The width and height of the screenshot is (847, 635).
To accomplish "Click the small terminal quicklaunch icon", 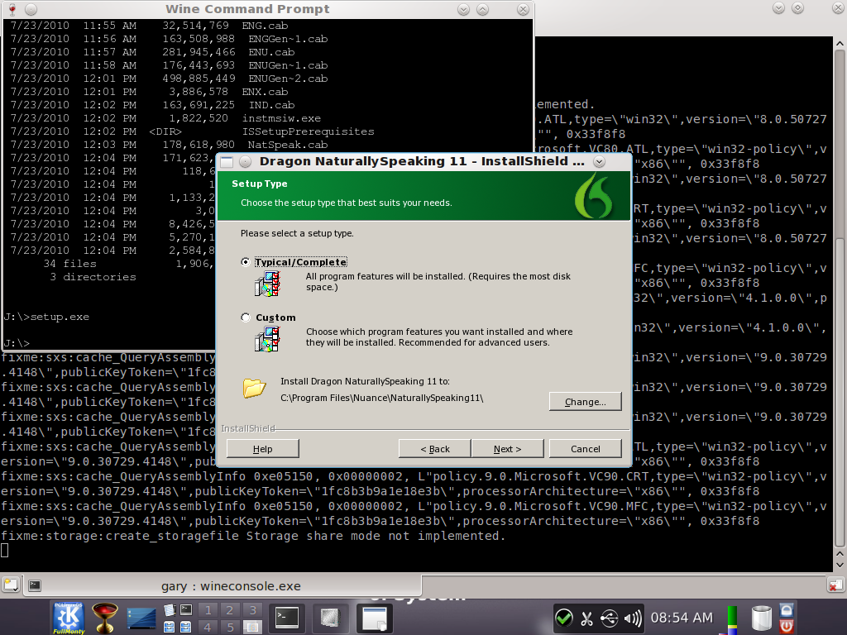I will [186, 610].
